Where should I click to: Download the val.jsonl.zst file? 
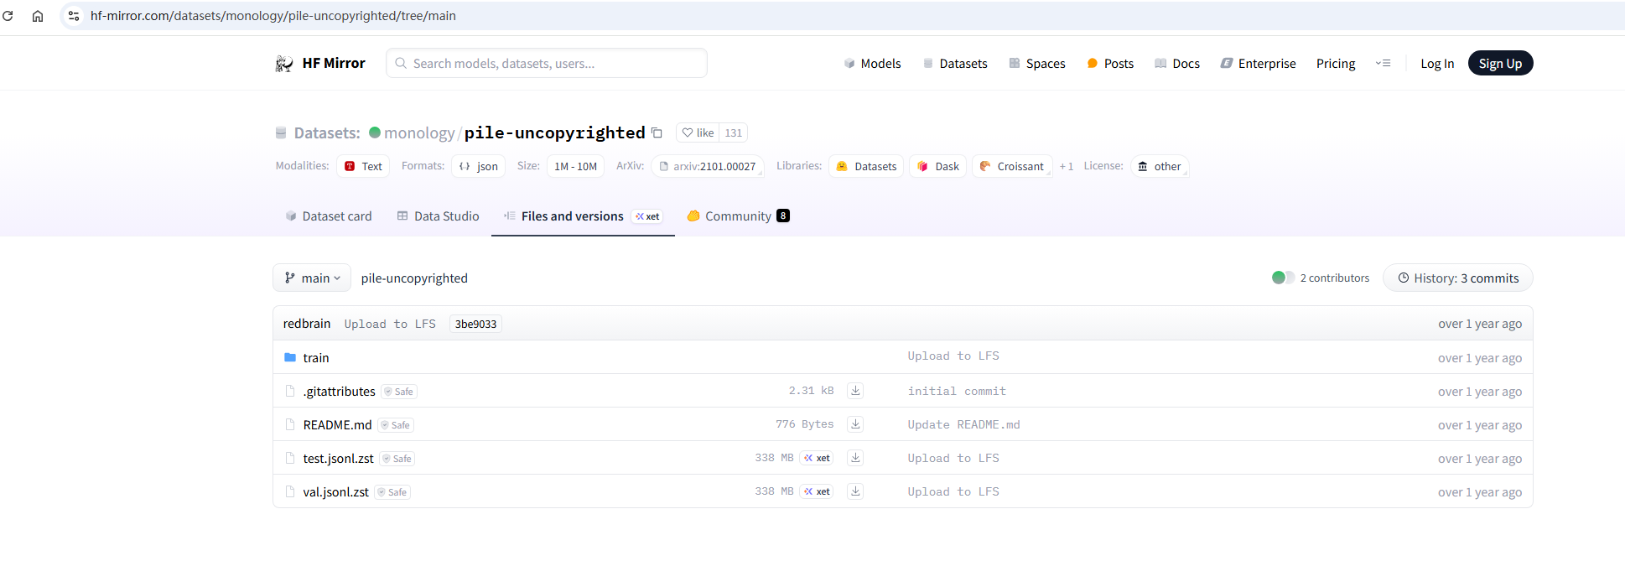pyautogui.click(x=855, y=491)
